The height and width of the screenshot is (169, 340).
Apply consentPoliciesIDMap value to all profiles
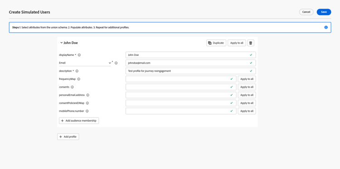click(247, 103)
